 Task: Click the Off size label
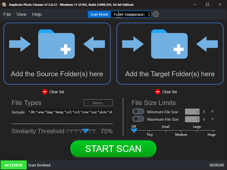point(134,126)
